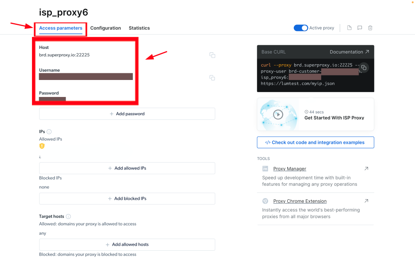Viewport: 415px width, 259px height.
Task: Copy the Base CURL command
Action: (364, 67)
